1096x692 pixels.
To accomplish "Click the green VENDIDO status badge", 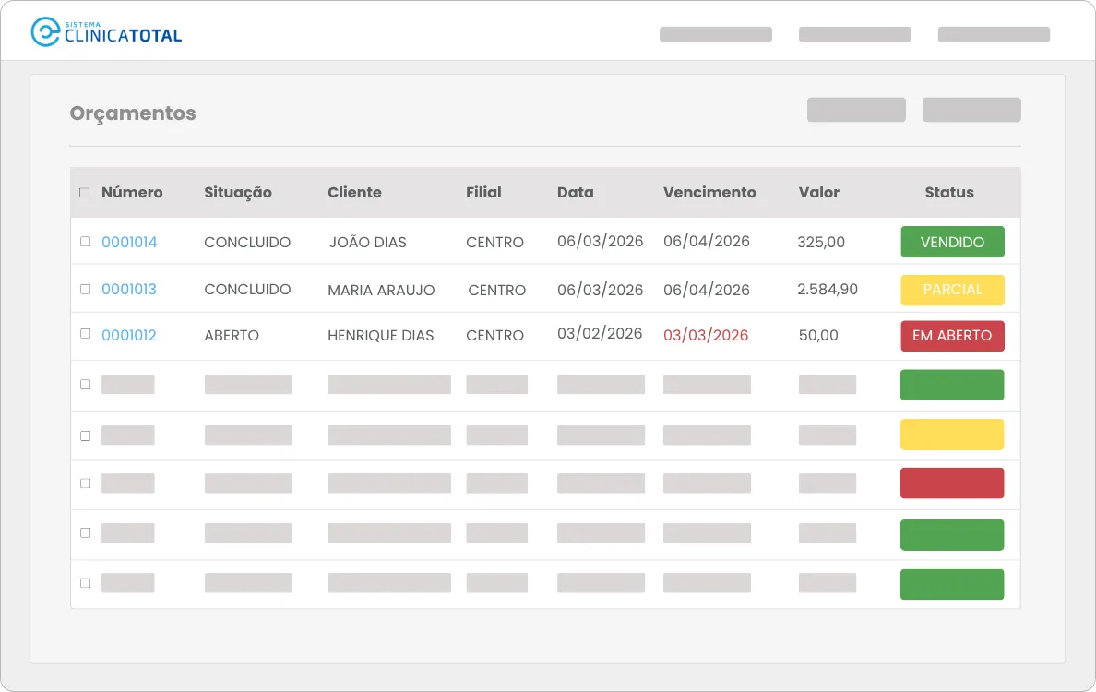I will [x=952, y=242].
